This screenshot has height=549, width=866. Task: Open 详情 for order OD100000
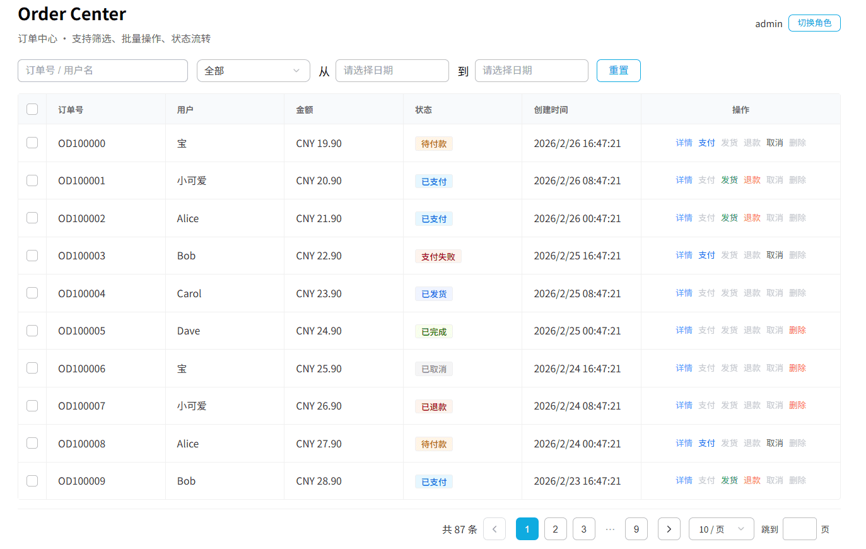(684, 143)
